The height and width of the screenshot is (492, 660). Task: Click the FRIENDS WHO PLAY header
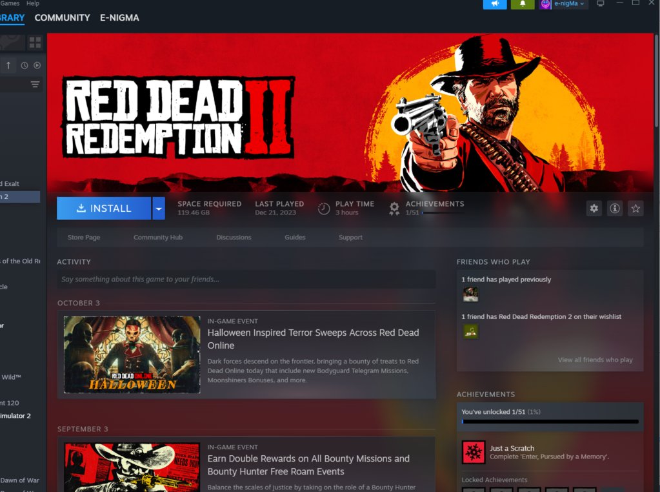494,261
